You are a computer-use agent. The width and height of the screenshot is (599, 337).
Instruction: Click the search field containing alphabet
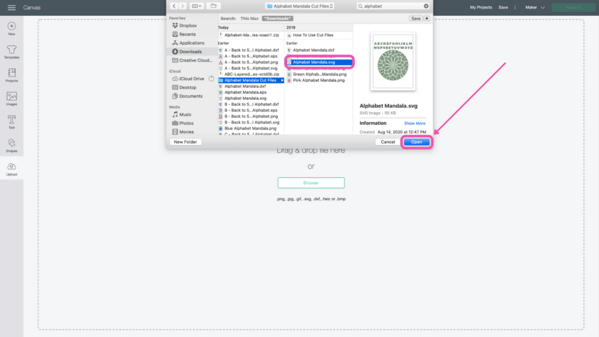click(x=393, y=6)
